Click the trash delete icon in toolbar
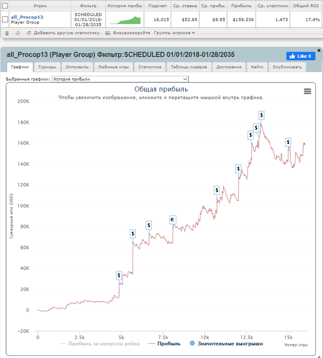This screenshot has width=323, height=358. point(7,33)
